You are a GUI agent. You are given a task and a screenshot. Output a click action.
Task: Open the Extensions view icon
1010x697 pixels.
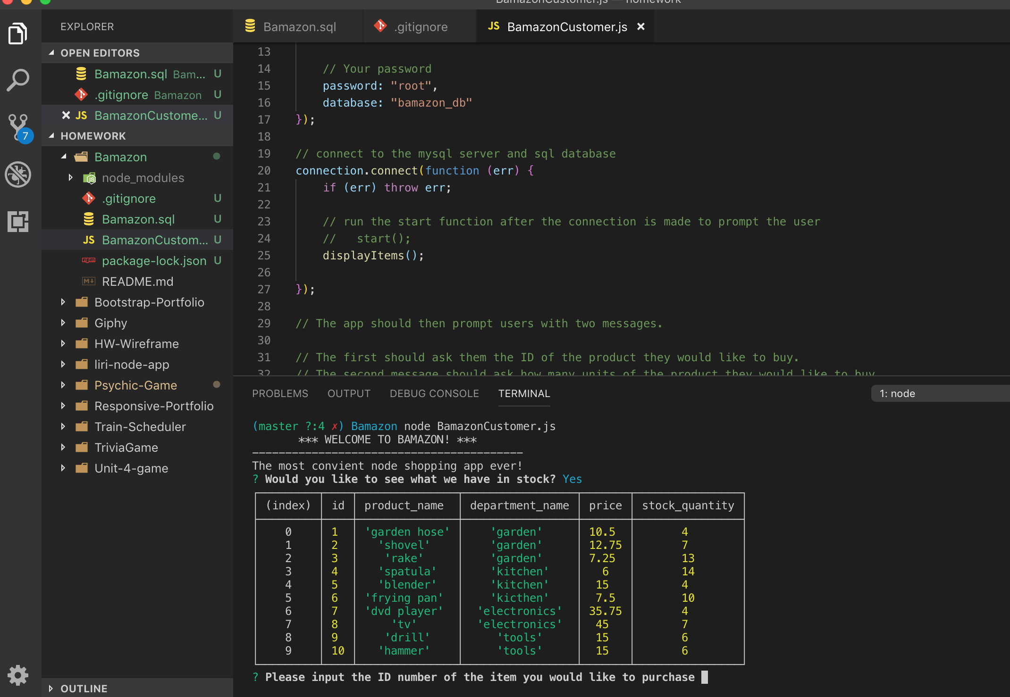point(18,221)
